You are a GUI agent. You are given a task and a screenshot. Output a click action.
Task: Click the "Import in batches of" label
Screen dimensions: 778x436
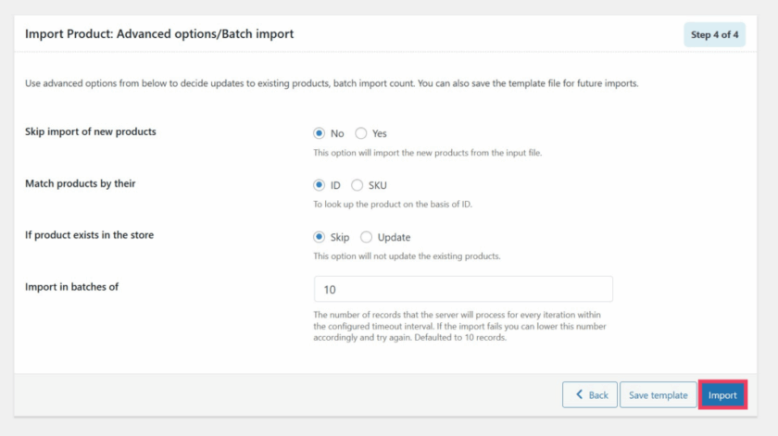[71, 287]
